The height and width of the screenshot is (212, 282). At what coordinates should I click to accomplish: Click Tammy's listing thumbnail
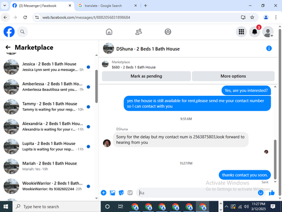(x=11, y=107)
